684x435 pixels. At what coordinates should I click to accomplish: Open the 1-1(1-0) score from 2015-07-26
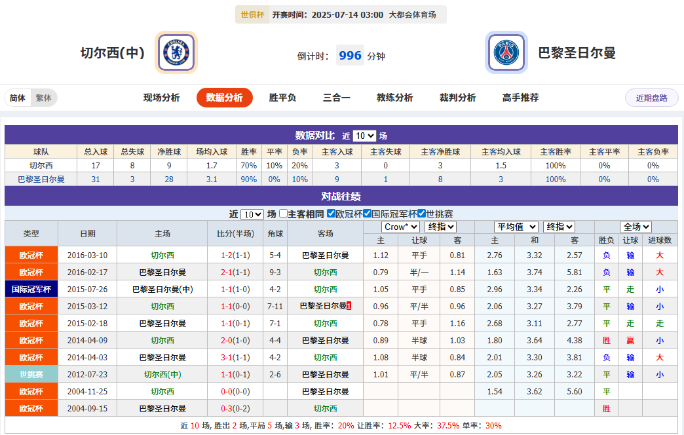click(x=236, y=290)
